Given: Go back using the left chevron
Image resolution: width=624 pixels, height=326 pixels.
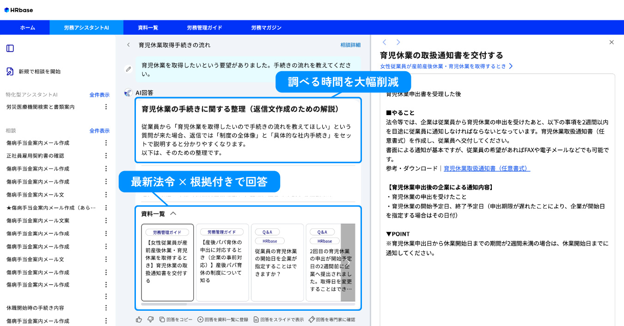Looking at the screenshot, I should click(128, 45).
